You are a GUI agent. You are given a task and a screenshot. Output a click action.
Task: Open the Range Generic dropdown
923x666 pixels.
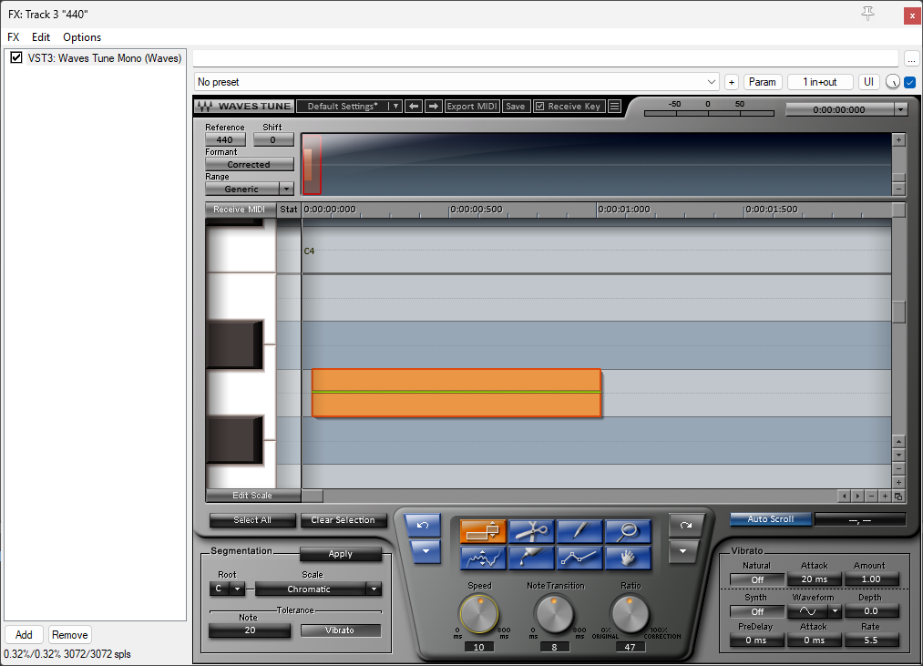tap(286, 189)
